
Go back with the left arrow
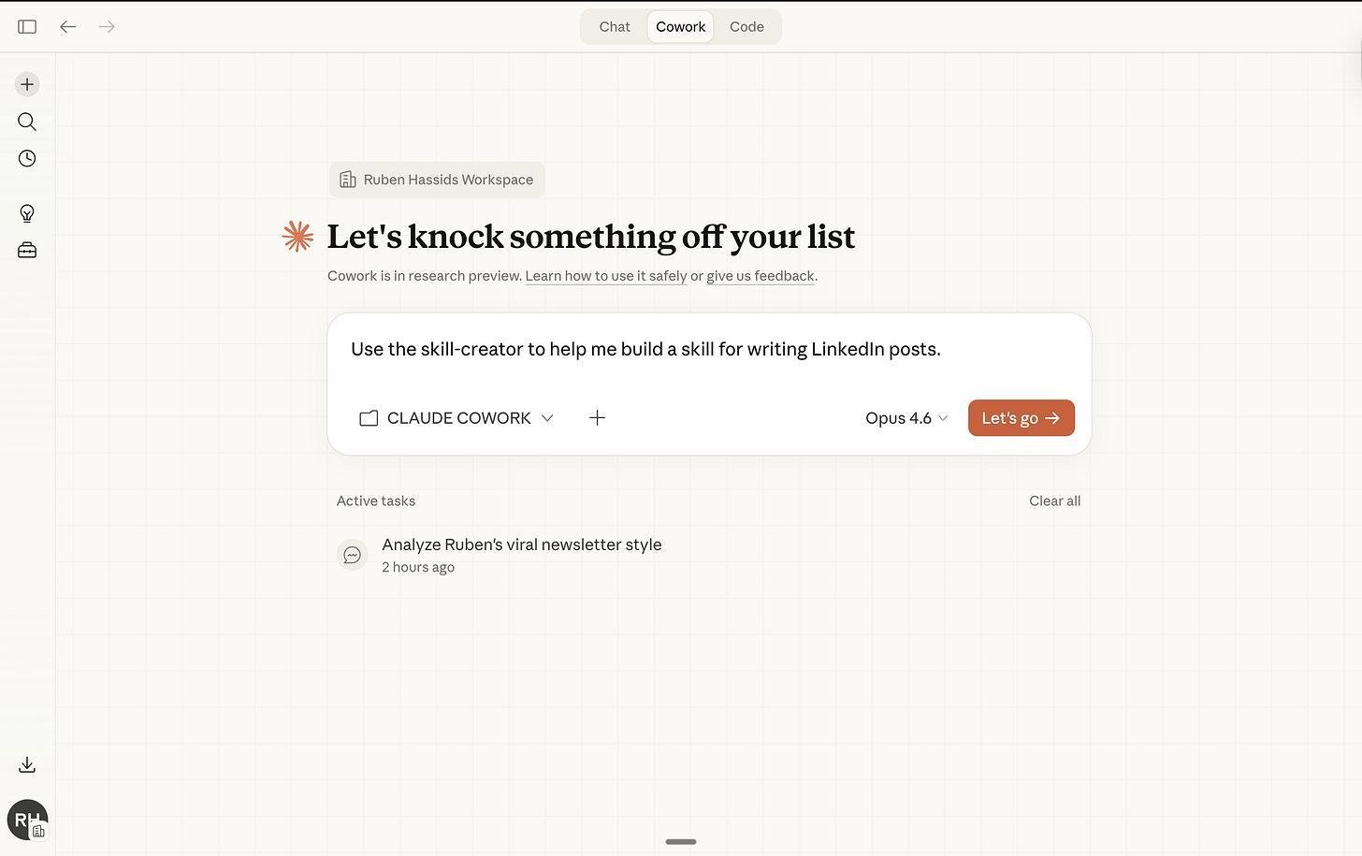point(68,27)
